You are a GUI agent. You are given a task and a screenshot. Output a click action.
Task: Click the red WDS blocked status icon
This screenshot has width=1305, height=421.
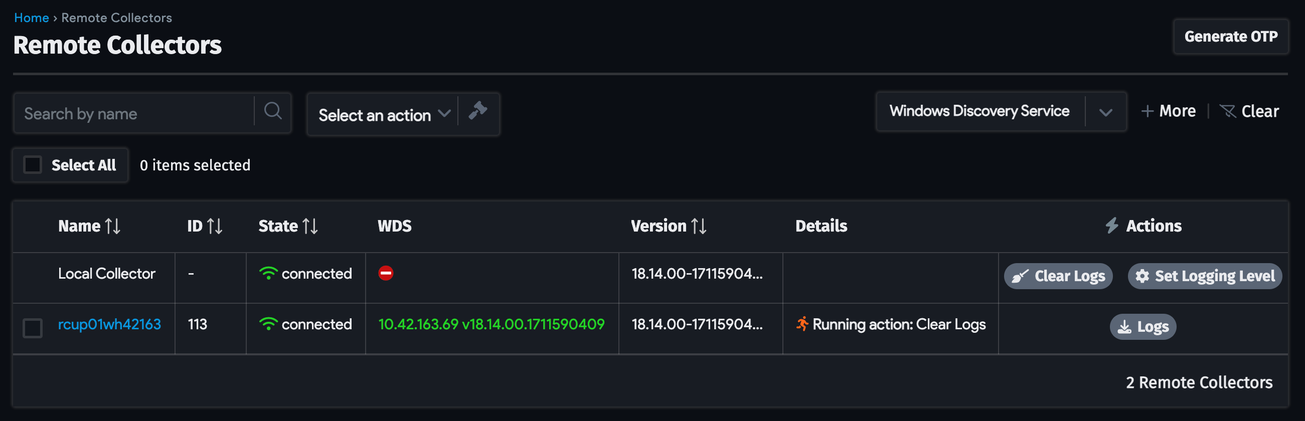click(386, 274)
